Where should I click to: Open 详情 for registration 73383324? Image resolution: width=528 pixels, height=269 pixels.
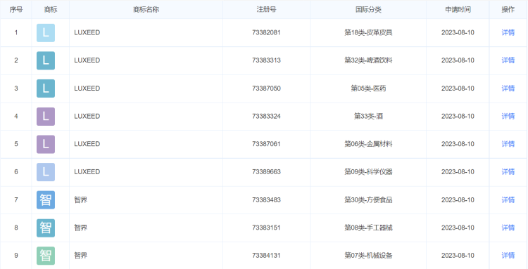point(508,116)
